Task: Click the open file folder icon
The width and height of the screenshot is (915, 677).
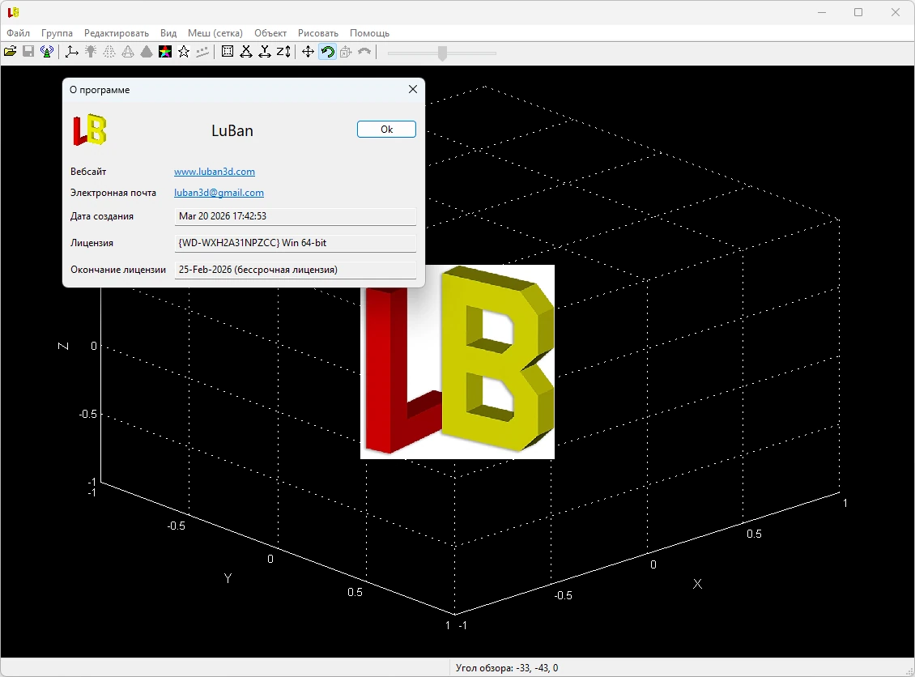Action: 10,52
